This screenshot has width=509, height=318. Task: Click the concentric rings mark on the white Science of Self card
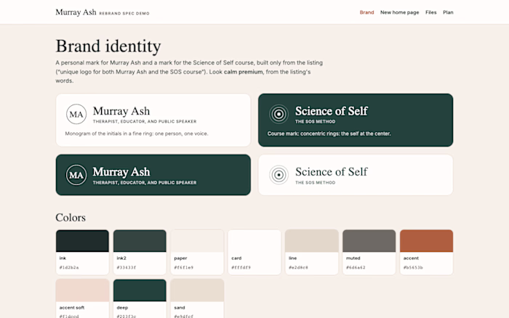tap(278, 175)
